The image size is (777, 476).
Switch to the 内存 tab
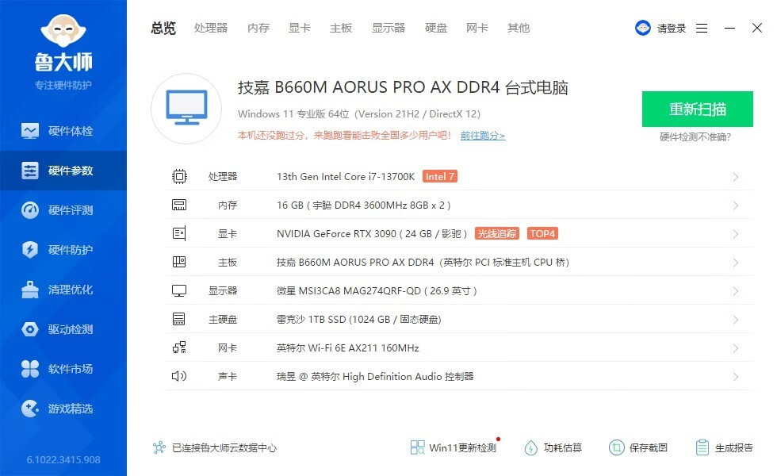coord(258,28)
